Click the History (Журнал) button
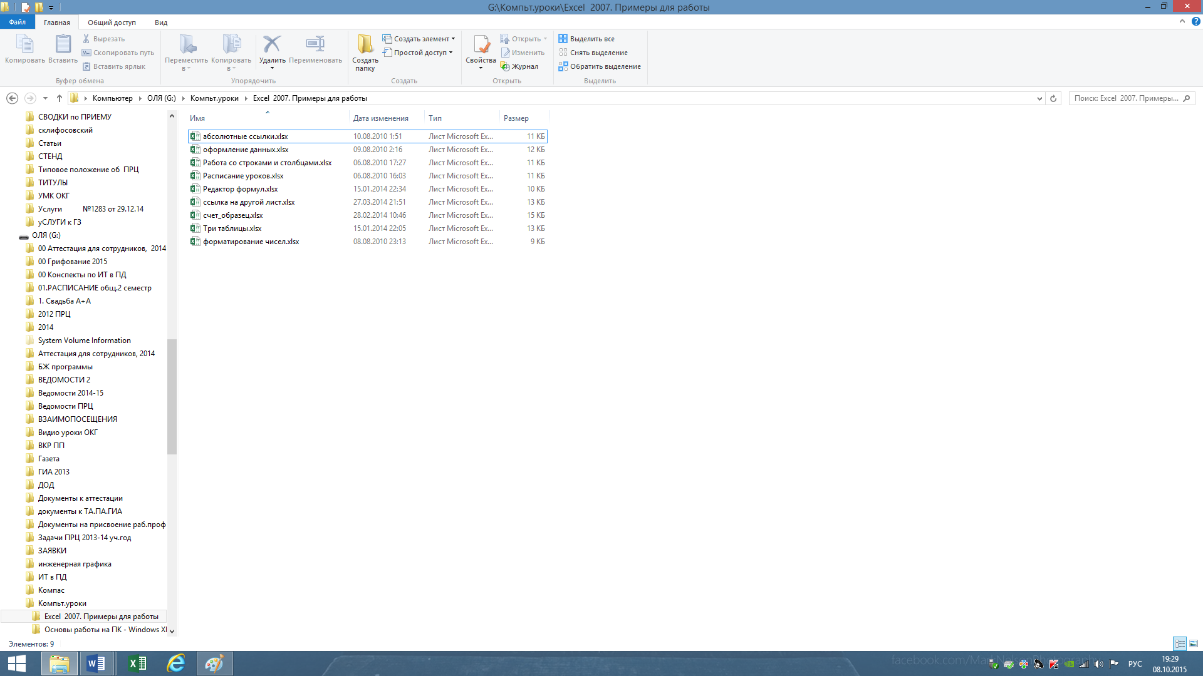This screenshot has width=1203, height=676. 519,66
